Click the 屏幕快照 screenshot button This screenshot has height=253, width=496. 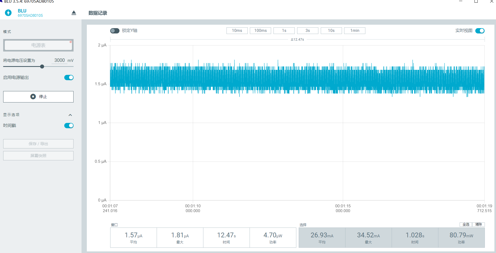pos(38,156)
